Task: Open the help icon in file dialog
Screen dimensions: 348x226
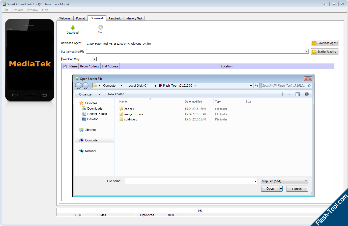Action: coord(307,94)
